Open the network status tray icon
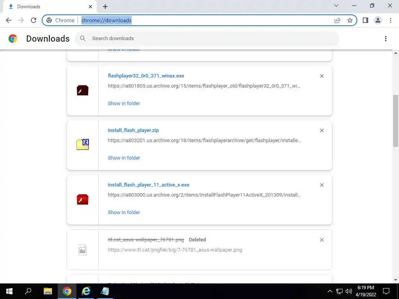Image resolution: width=399 pixels, height=299 pixels. point(339,291)
